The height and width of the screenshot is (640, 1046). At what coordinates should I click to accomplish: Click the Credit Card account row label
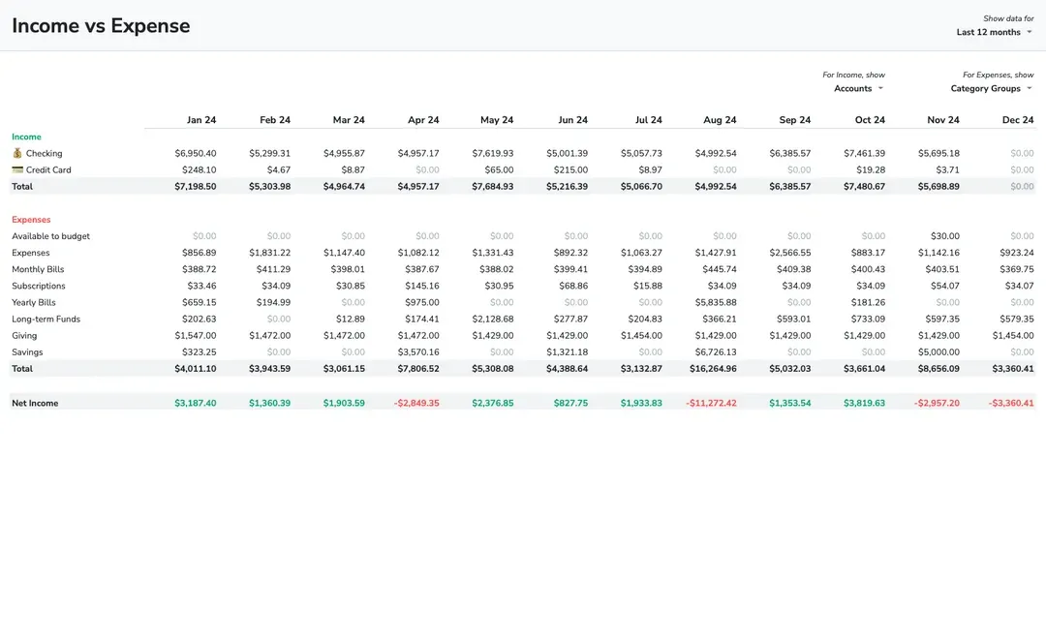(48, 169)
